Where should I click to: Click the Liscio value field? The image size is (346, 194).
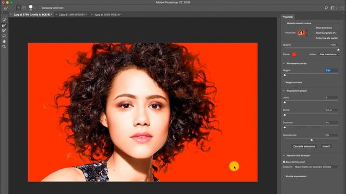click(331, 98)
